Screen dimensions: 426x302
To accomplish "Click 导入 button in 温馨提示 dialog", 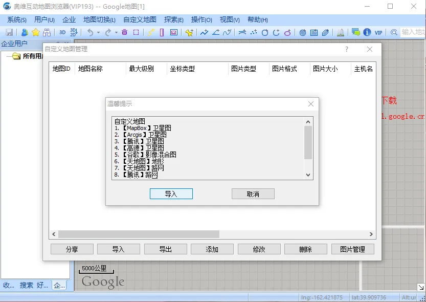I will [x=171, y=194].
